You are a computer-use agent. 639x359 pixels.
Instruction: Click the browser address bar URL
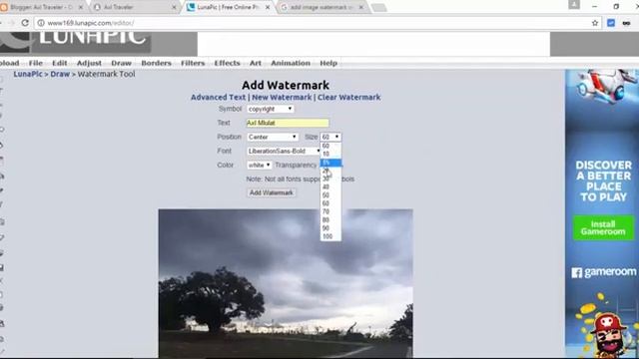(x=91, y=23)
